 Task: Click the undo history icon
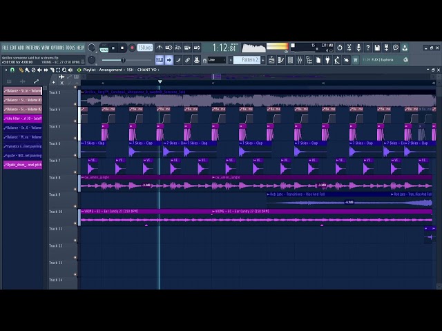(340, 48)
